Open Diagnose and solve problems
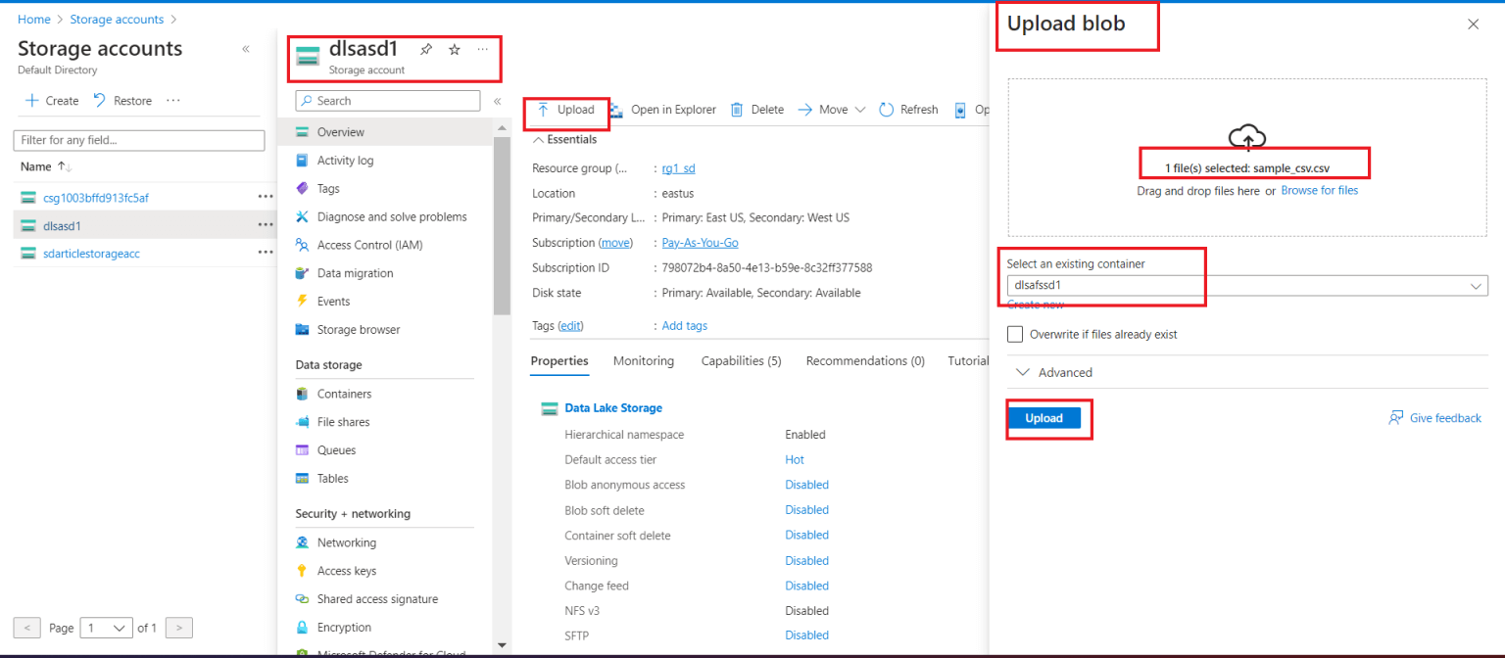Screen dimensions: 1505x658 (x=392, y=217)
